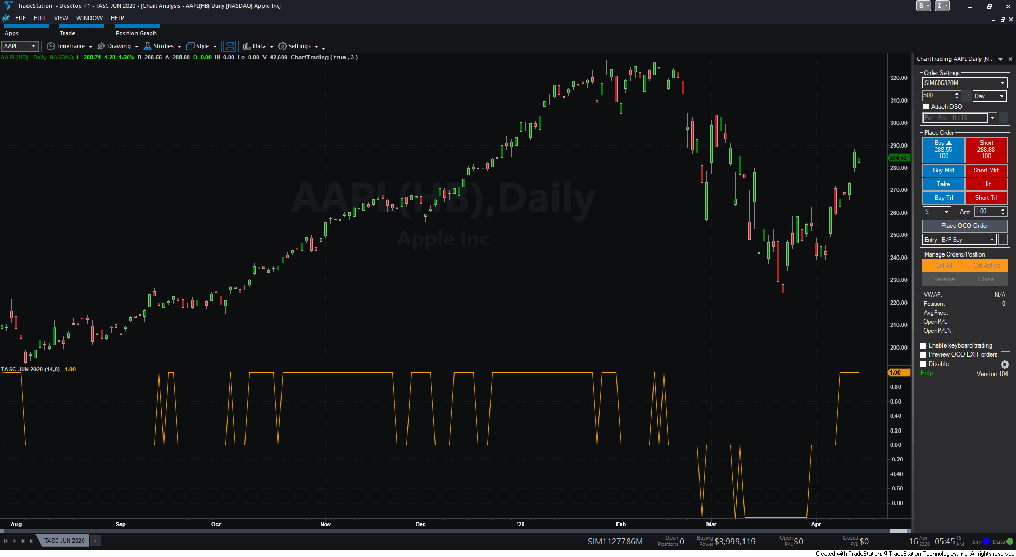1016x557 pixels.
Task: Click the Sim mode blue indicator
Action: [986, 542]
